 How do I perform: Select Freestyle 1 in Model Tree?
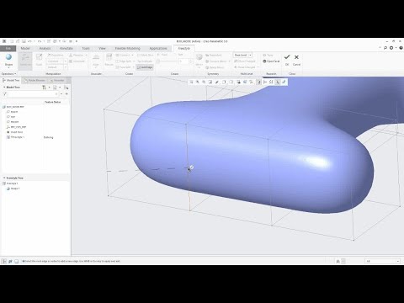pyautogui.click(x=15, y=137)
